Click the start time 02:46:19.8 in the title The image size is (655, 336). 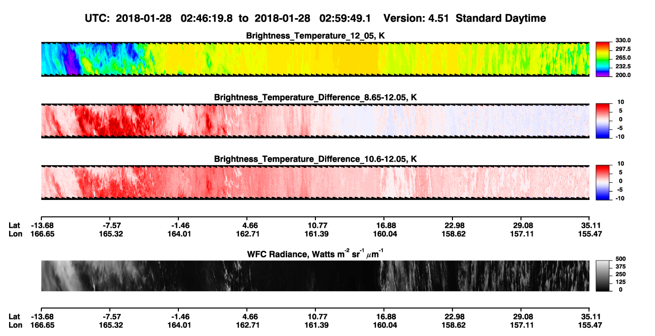tap(207, 19)
